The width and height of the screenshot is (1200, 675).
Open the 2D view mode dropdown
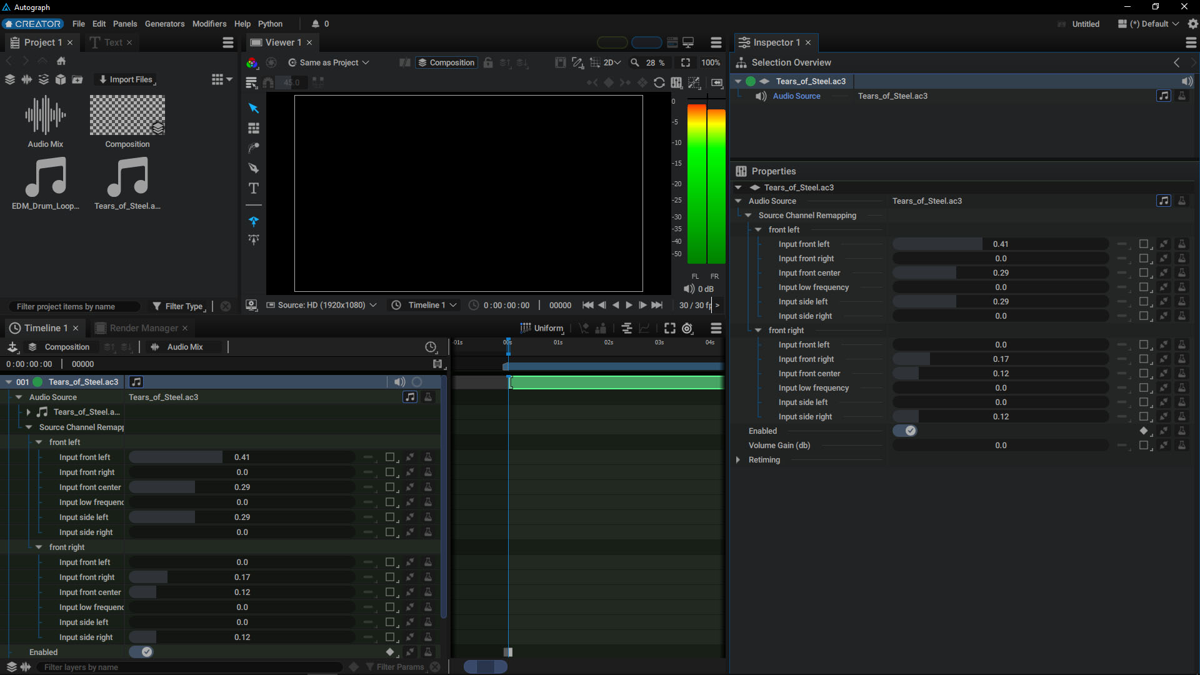[x=612, y=62]
